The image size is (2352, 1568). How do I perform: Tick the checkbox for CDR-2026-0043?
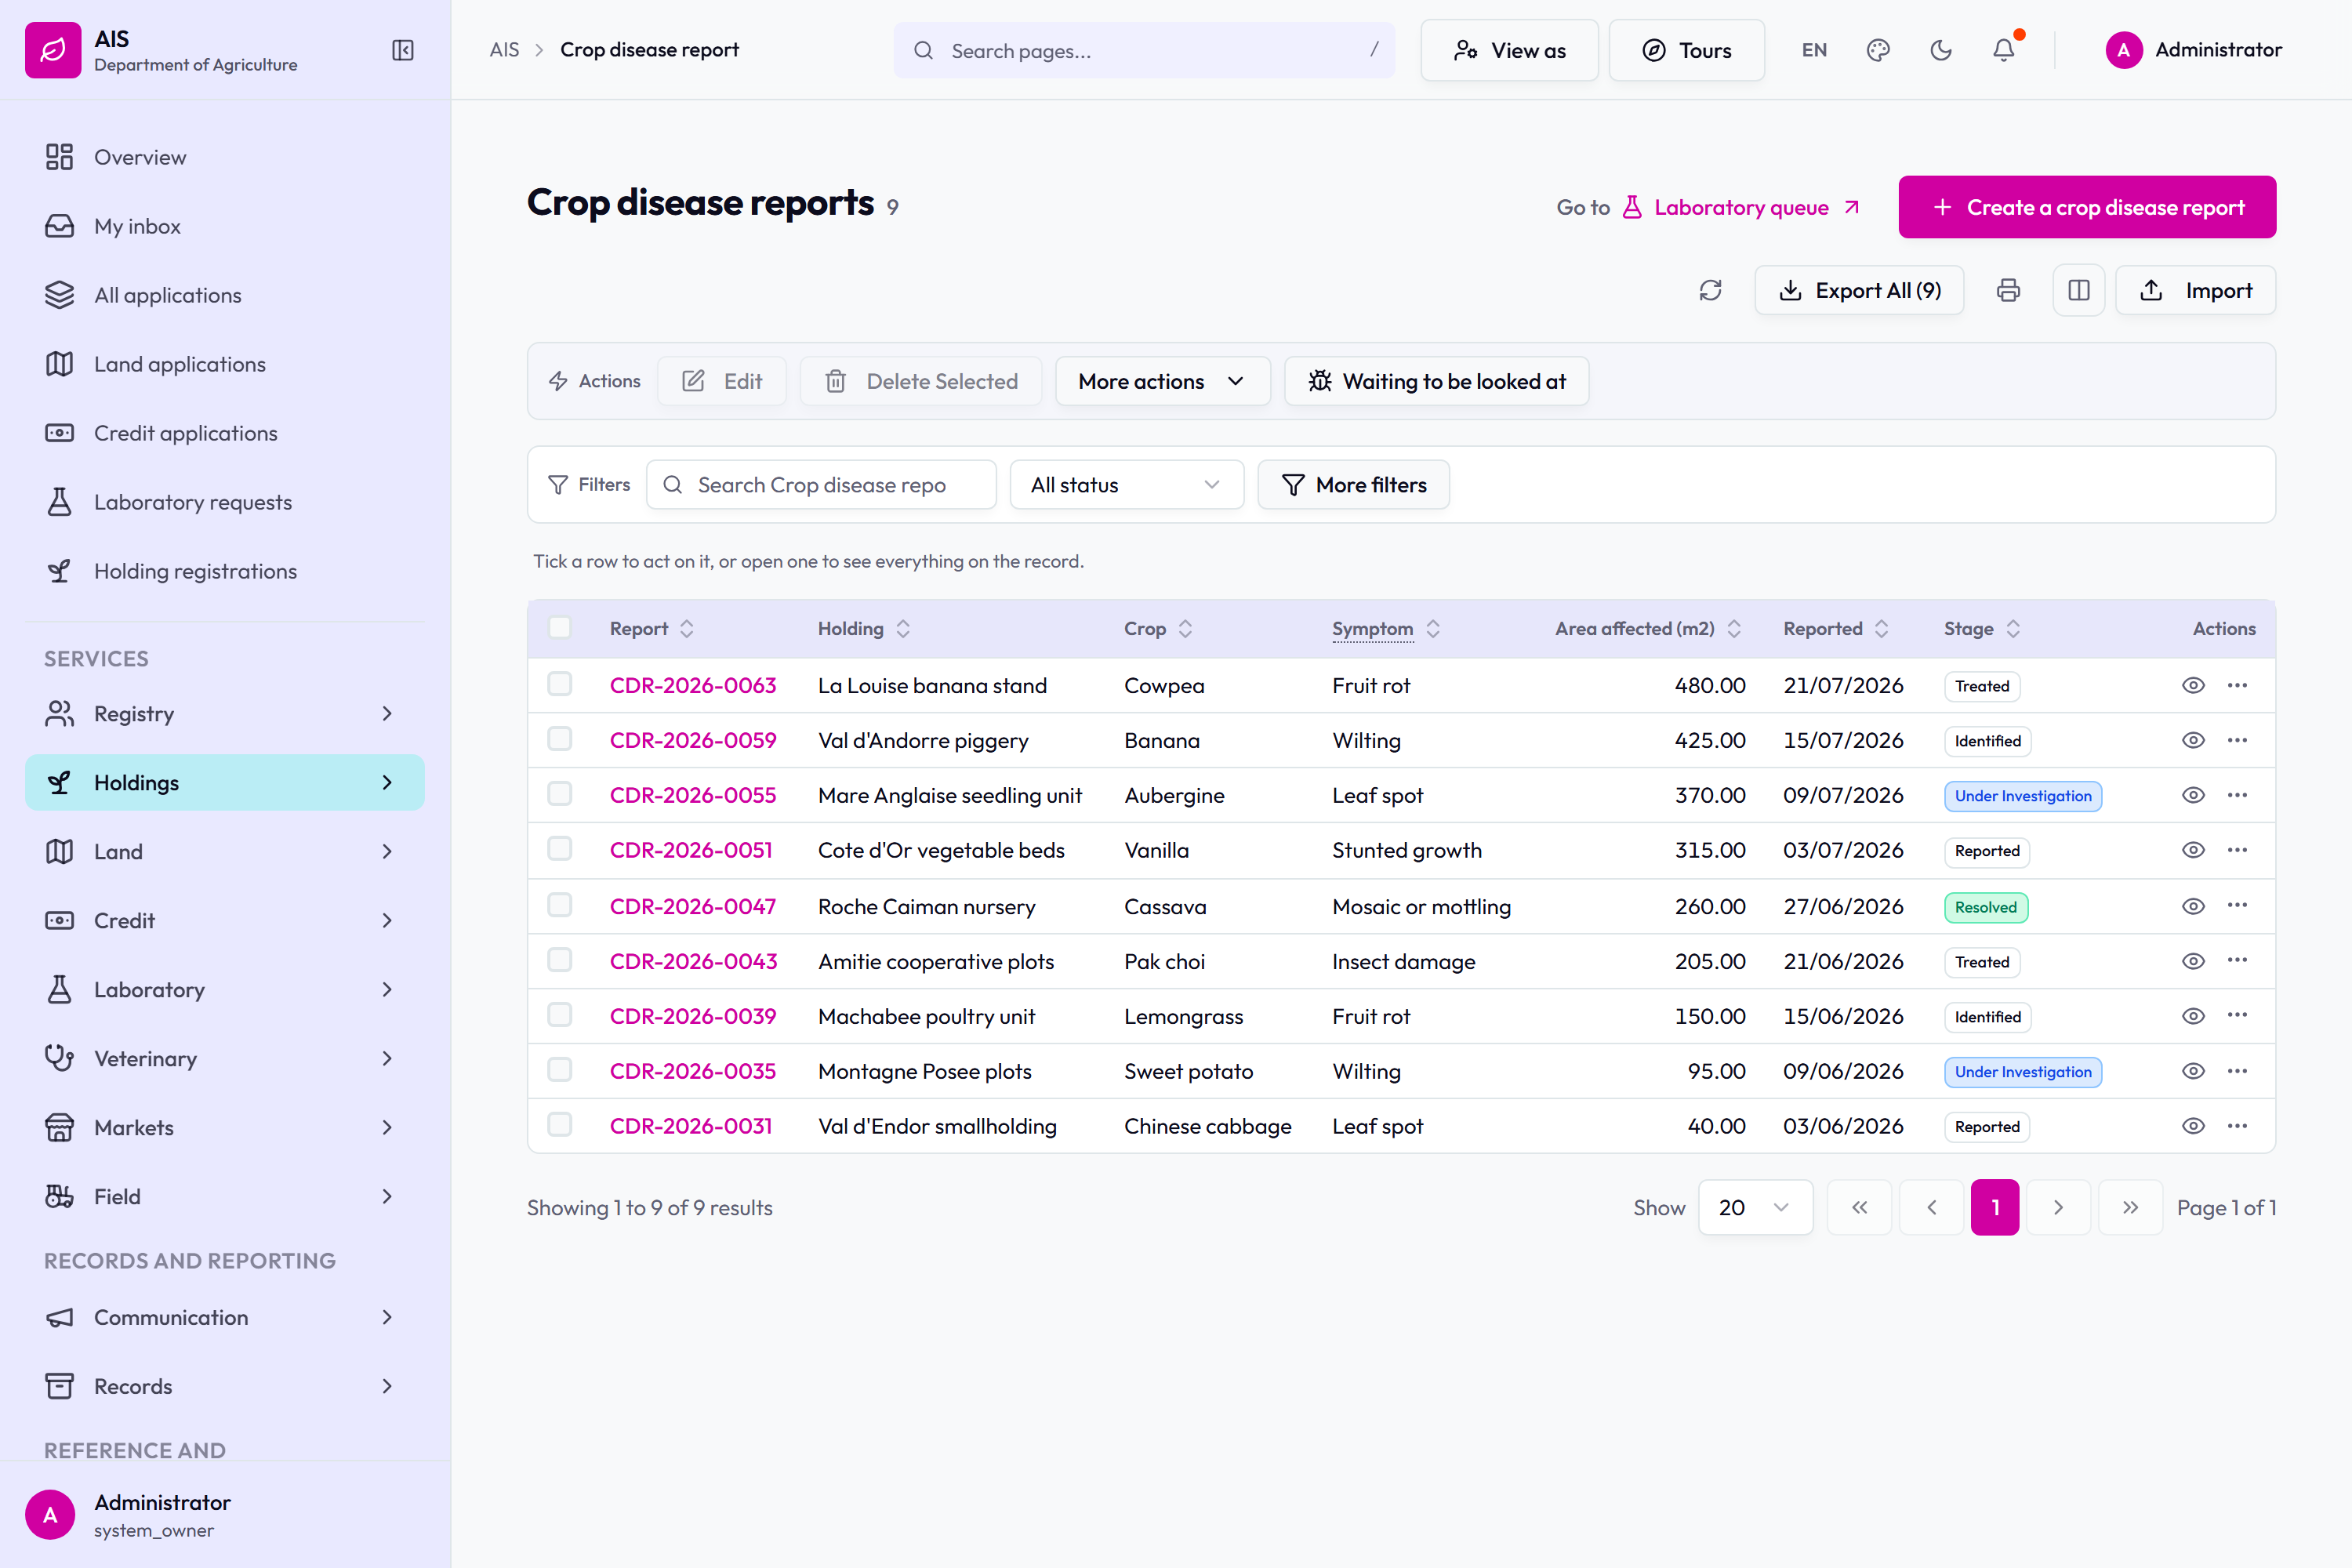560,960
